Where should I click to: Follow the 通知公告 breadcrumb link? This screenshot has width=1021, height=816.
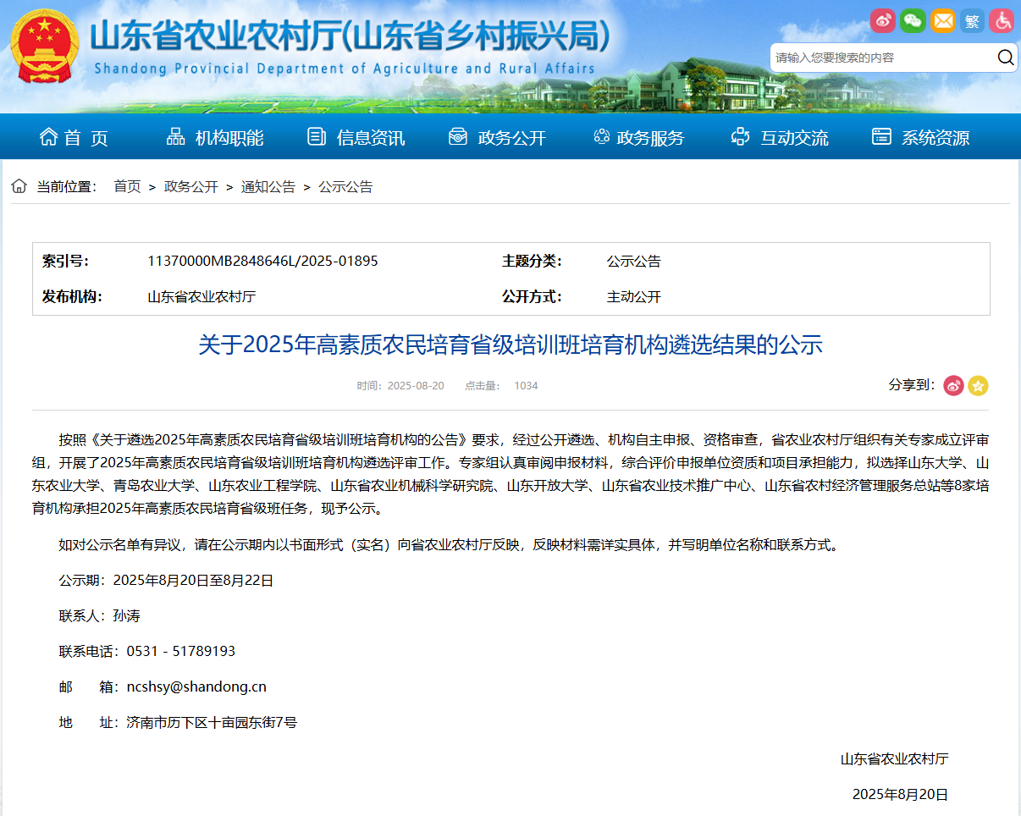pos(268,187)
